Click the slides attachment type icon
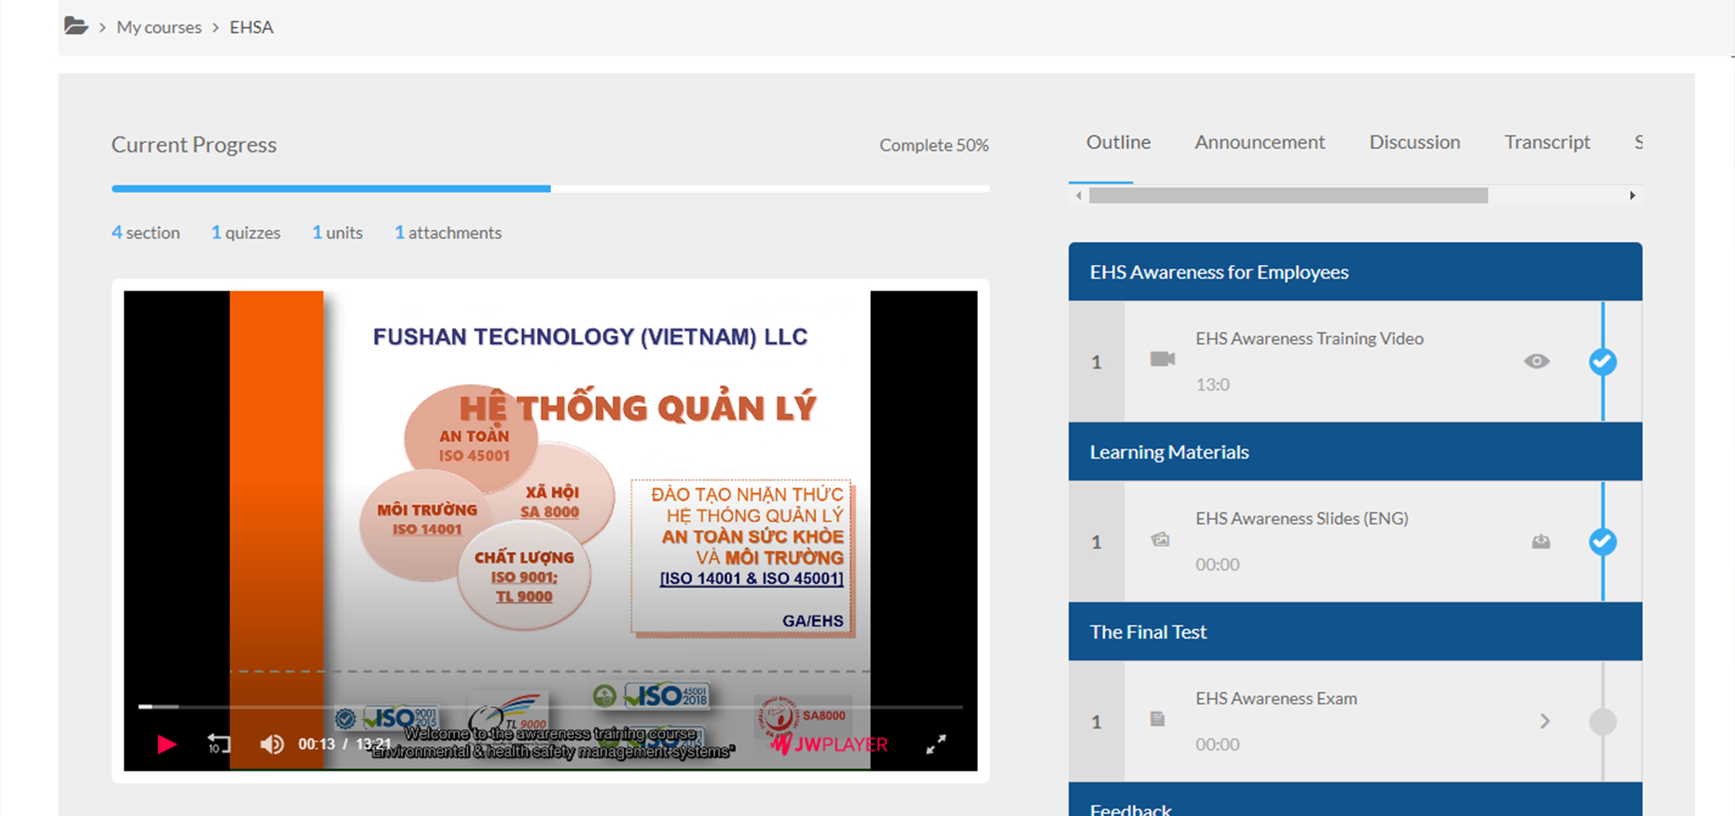Image resolution: width=1735 pixels, height=816 pixels. 1160,539
